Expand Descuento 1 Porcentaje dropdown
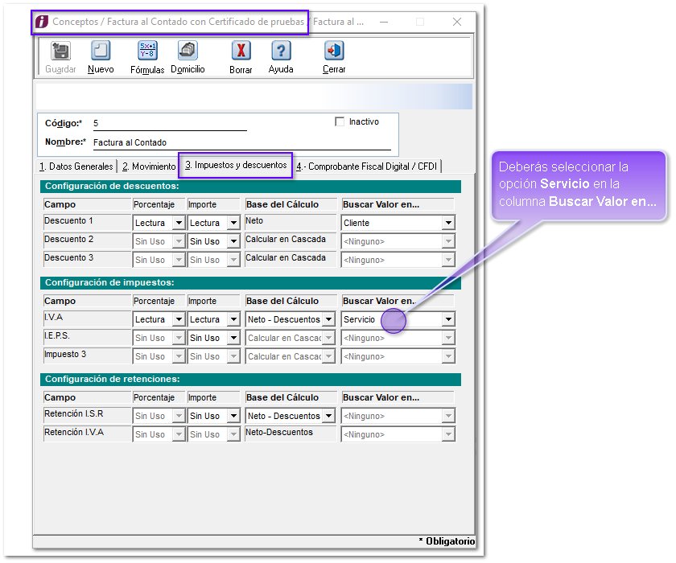Screen dimensions: 676x563 tap(179, 223)
